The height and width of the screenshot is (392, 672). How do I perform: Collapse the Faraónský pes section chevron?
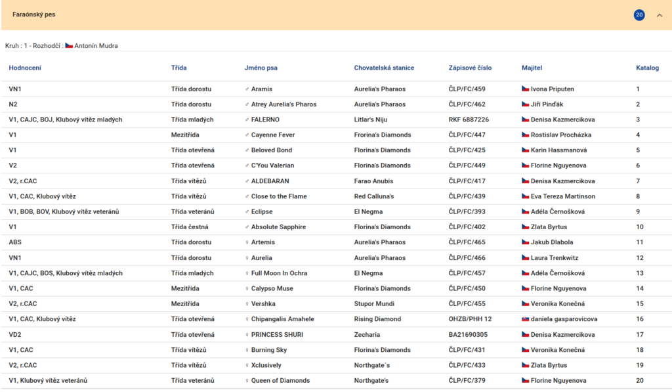point(659,15)
